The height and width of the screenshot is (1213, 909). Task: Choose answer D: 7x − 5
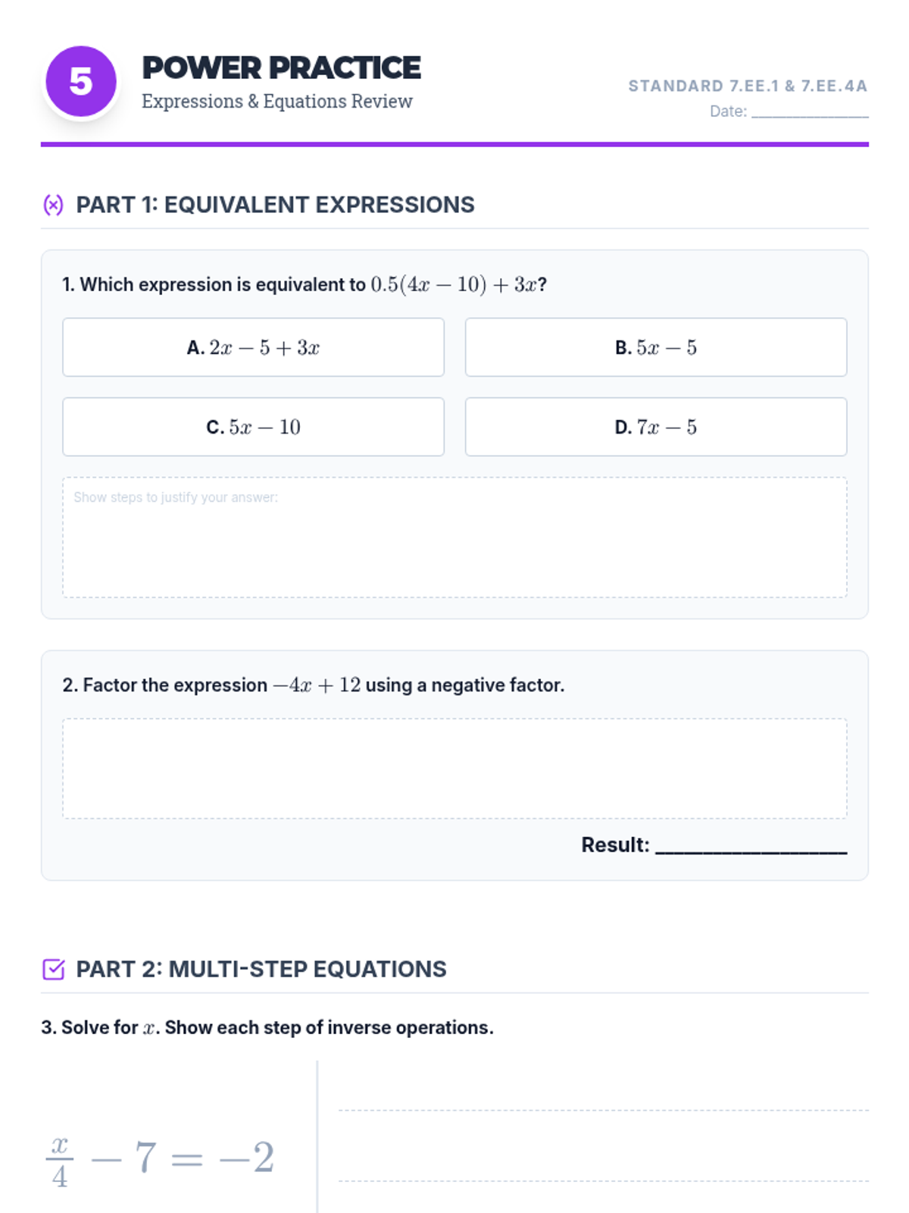coord(655,427)
